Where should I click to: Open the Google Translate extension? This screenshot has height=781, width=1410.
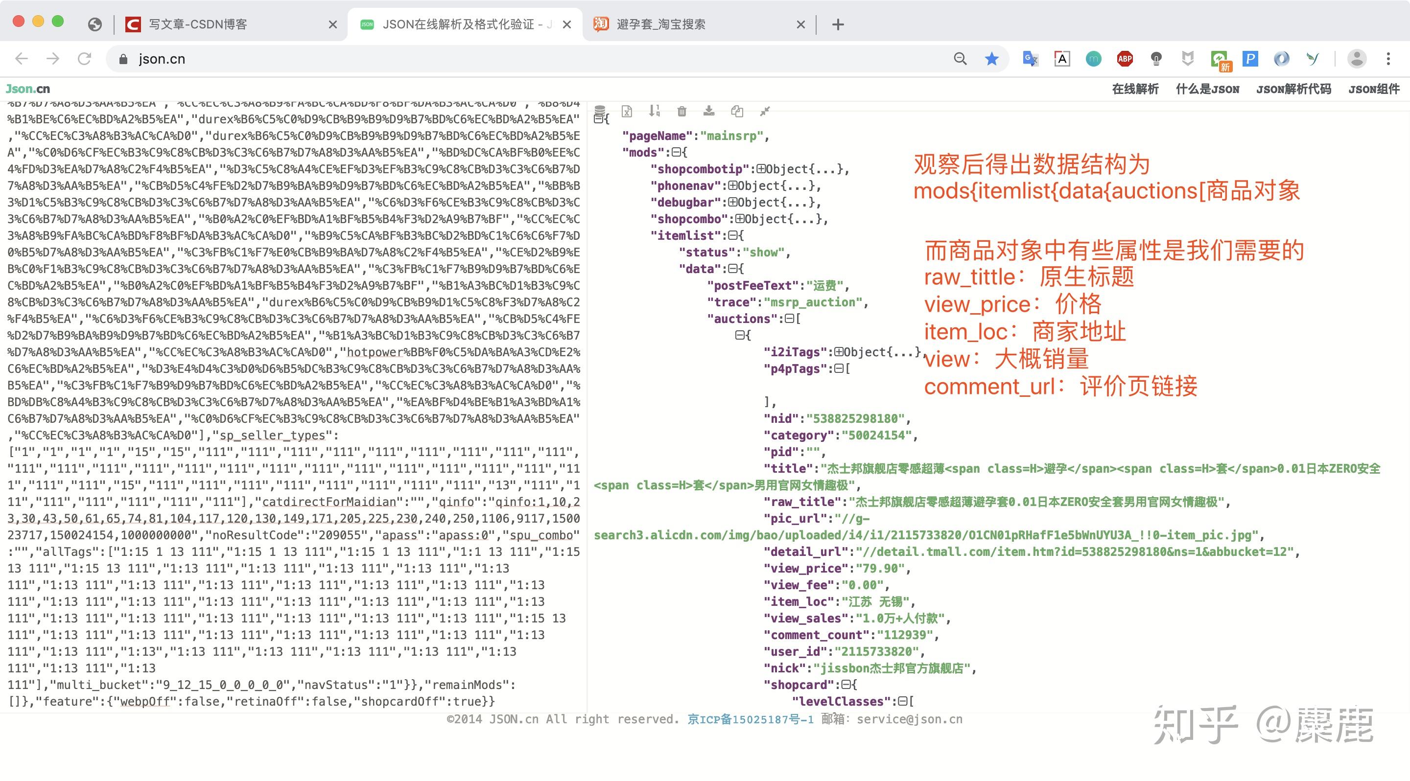(1030, 59)
